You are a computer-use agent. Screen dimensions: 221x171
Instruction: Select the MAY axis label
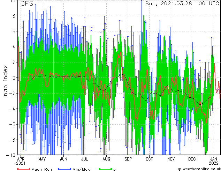(x=42, y=159)
